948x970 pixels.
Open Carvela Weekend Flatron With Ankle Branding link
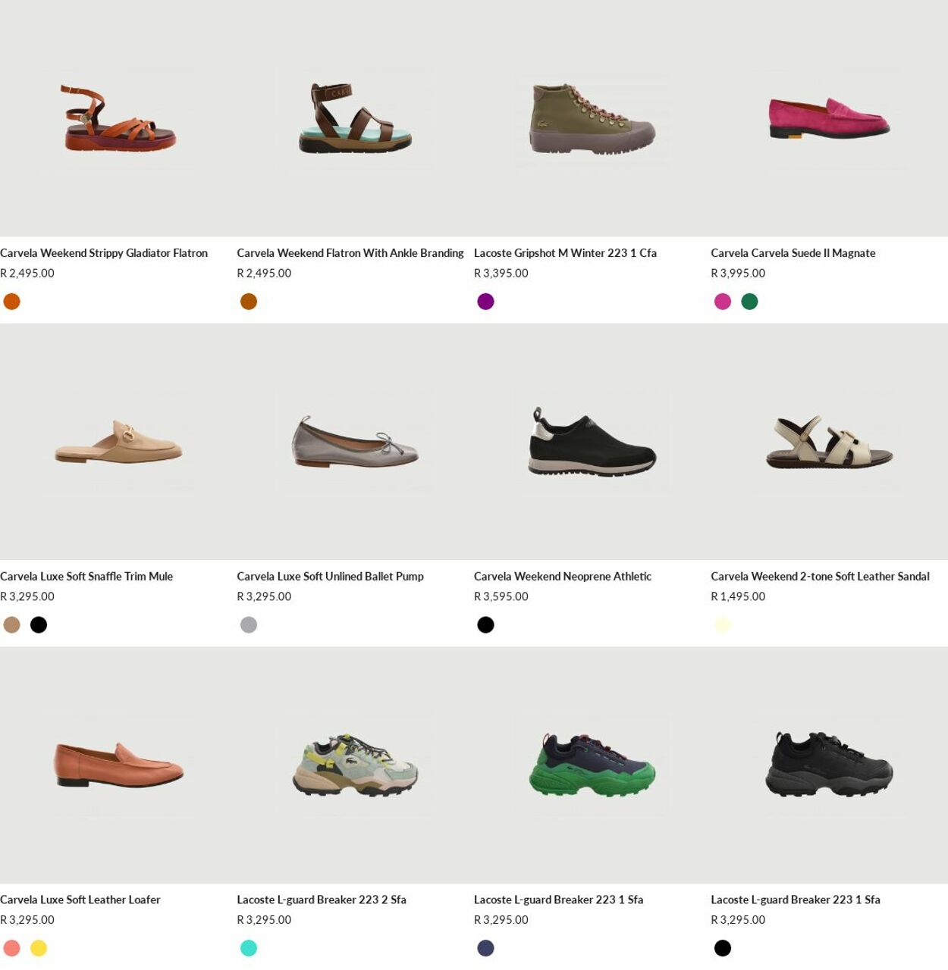pos(350,253)
